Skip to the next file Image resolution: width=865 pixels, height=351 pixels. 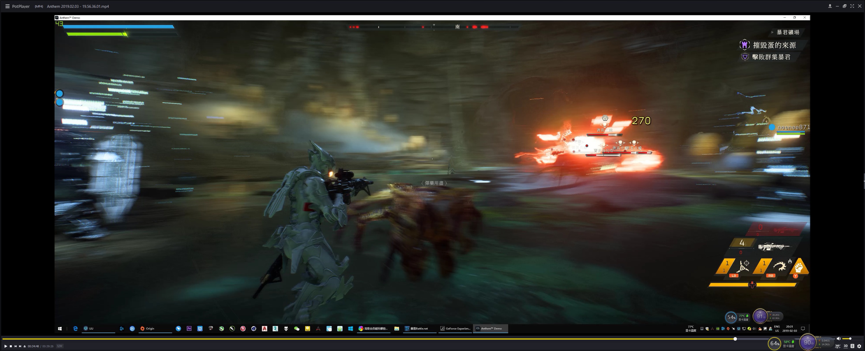pyautogui.click(x=20, y=346)
